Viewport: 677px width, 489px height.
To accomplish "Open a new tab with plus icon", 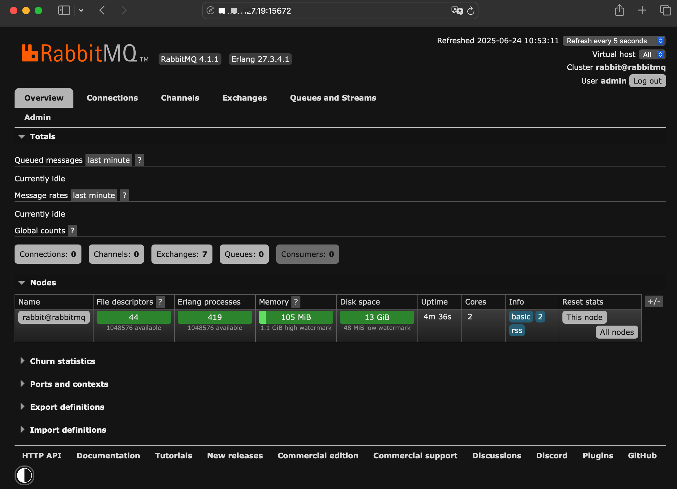I will tap(642, 11).
